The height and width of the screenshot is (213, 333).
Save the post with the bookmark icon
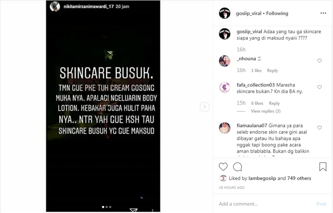pos(323,167)
